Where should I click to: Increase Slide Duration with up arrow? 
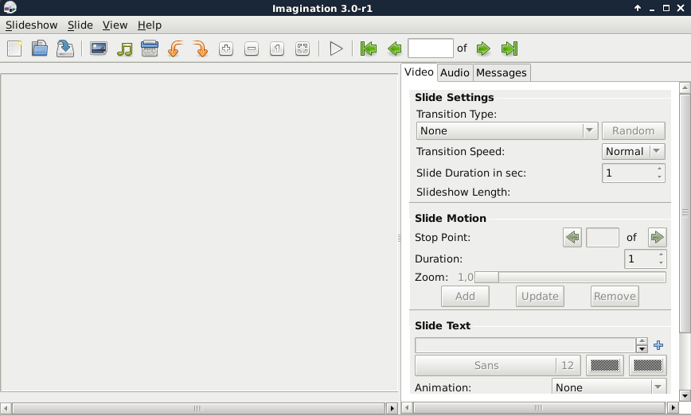pos(659,169)
